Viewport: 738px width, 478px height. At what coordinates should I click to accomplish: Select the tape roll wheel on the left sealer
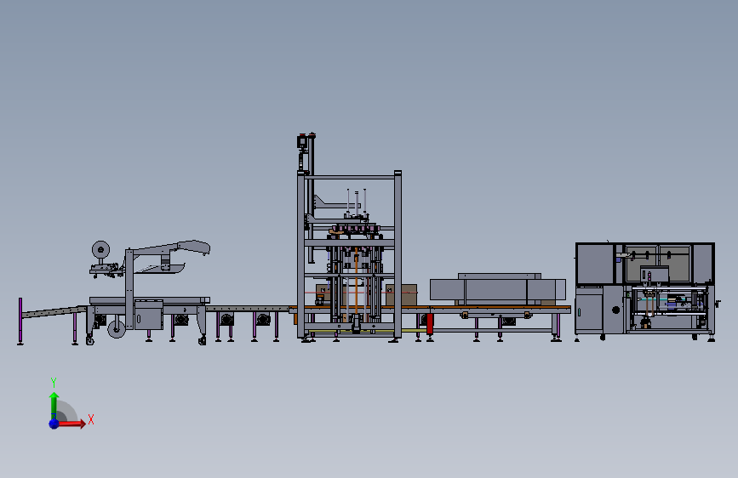click(100, 249)
